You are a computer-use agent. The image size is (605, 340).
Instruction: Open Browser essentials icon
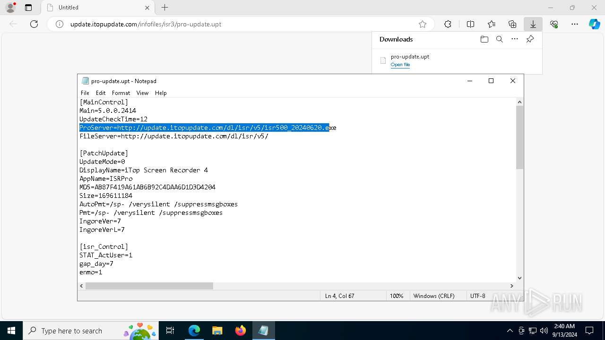(554, 24)
